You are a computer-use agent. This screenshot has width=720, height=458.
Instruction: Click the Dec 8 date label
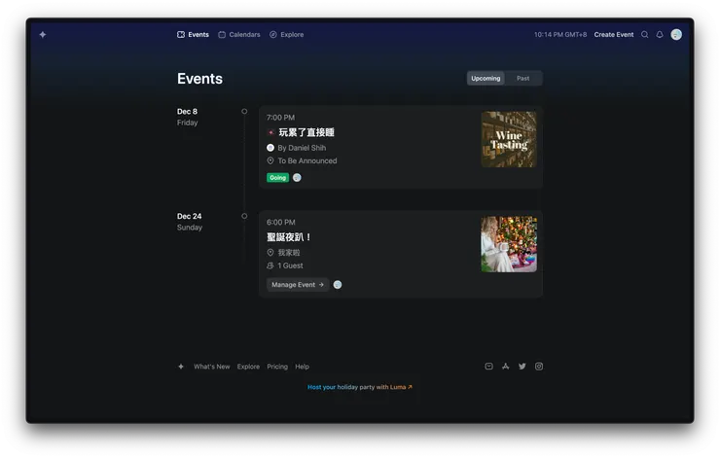coord(188,112)
